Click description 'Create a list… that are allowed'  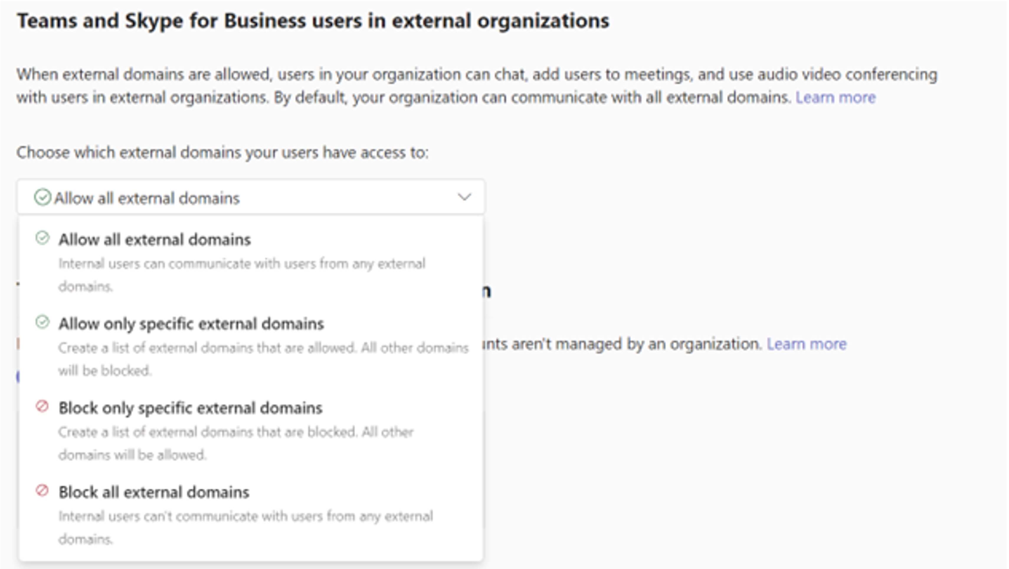point(263,348)
